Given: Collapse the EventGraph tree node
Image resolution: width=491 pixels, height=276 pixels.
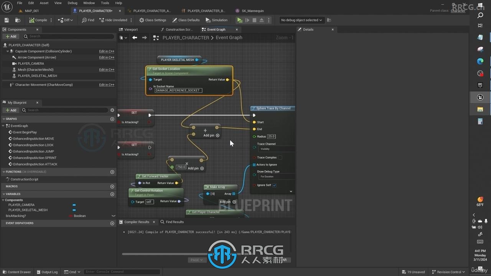Looking at the screenshot, I should click(4, 126).
